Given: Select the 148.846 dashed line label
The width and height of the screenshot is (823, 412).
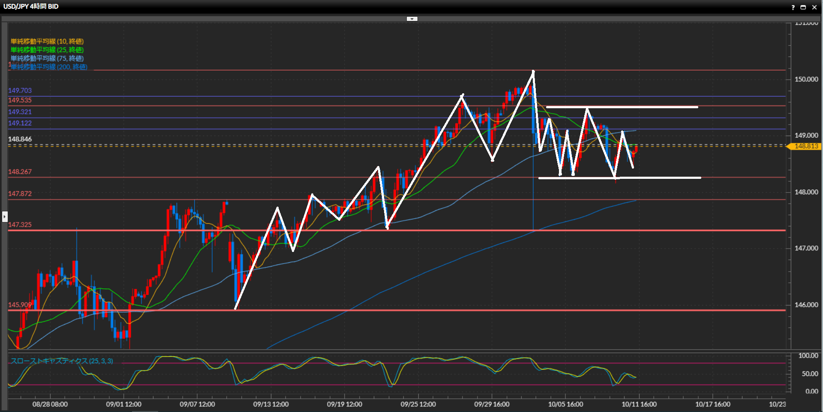Looking at the screenshot, I should tap(20, 139).
